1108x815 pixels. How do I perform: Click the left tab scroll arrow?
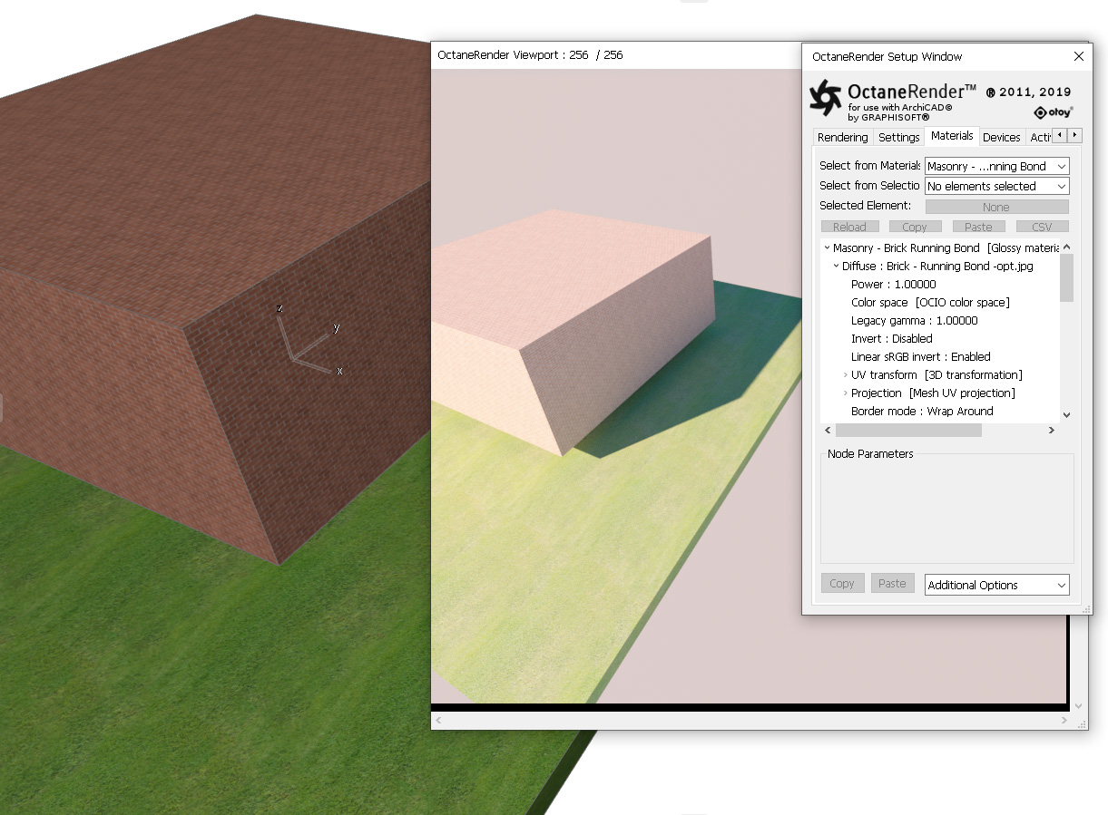pyautogui.click(x=1059, y=135)
